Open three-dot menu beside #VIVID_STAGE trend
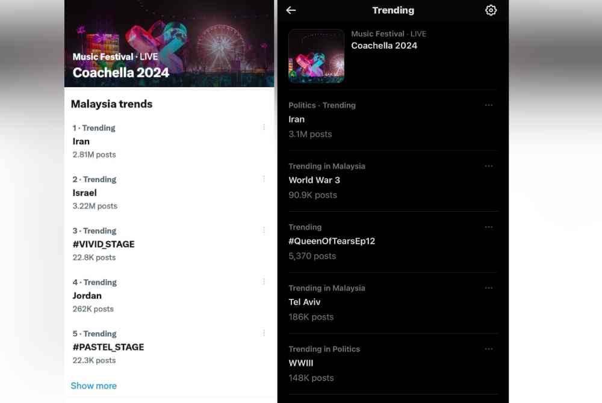 pos(264,230)
